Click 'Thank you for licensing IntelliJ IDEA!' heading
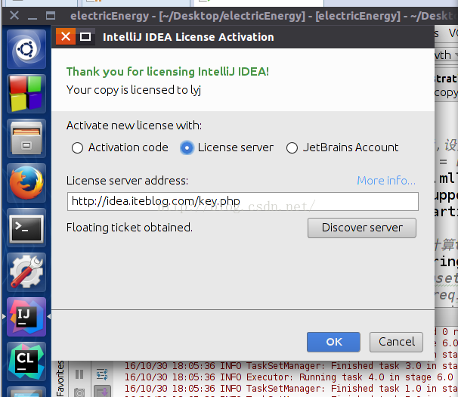458x397 pixels. [168, 72]
